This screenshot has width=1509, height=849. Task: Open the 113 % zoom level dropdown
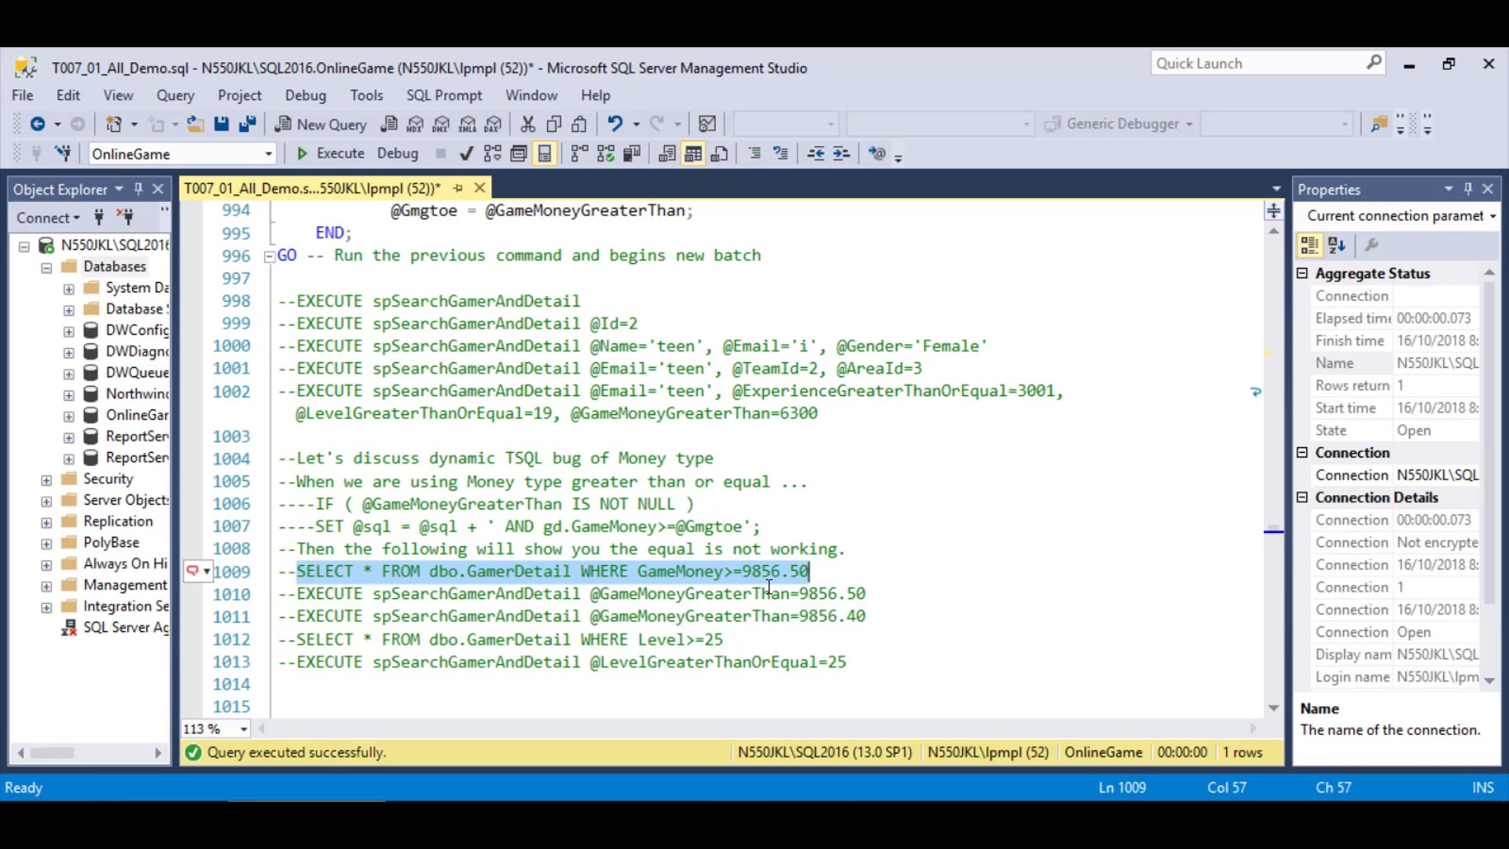point(244,730)
